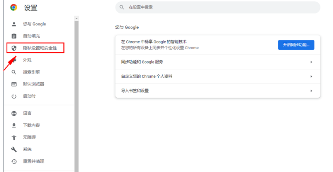Image resolution: width=333 pixels, height=172 pixels.
Task: Click the person icon for 您与 Google
Action: [x=14, y=24]
